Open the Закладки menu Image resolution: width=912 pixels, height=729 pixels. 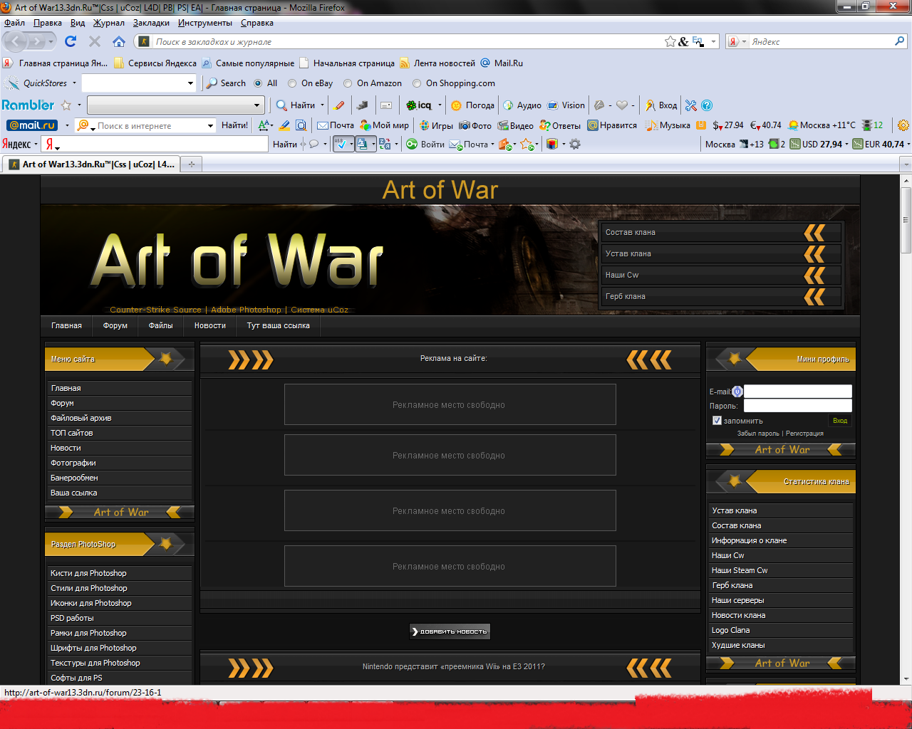pyautogui.click(x=151, y=23)
